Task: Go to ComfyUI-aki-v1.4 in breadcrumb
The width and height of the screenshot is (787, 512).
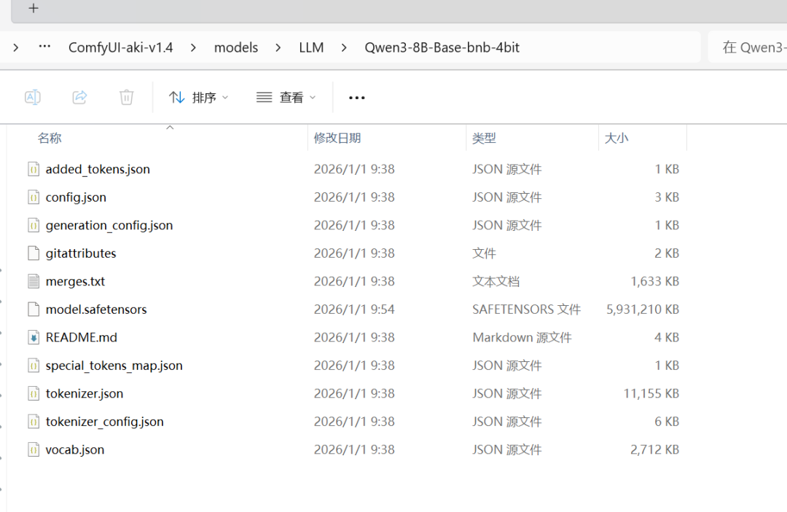Action: pos(120,47)
